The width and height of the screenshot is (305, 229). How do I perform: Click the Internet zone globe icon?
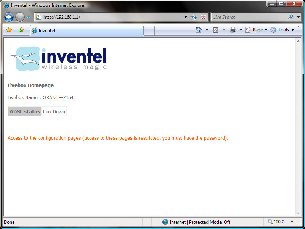coord(165,222)
